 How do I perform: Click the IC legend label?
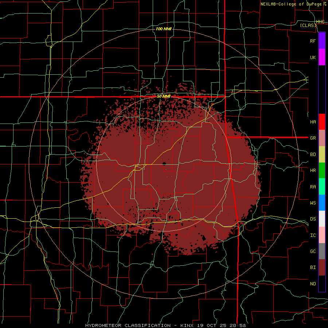(313, 235)
